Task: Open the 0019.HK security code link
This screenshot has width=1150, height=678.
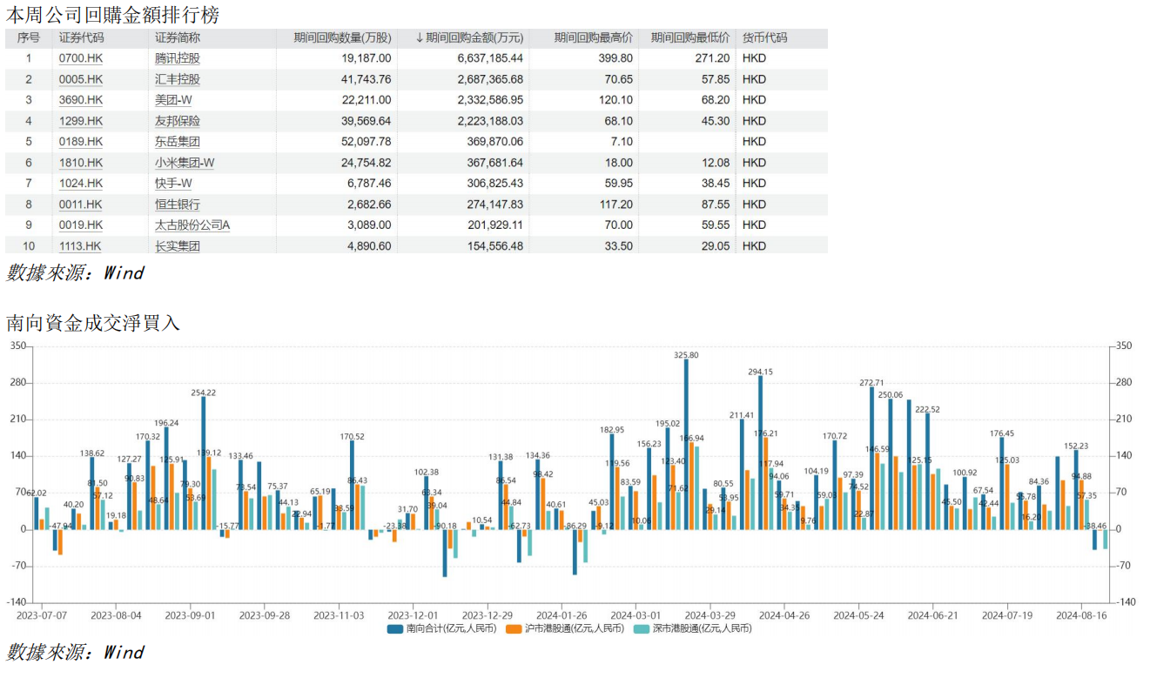Action: coord(81,225)
